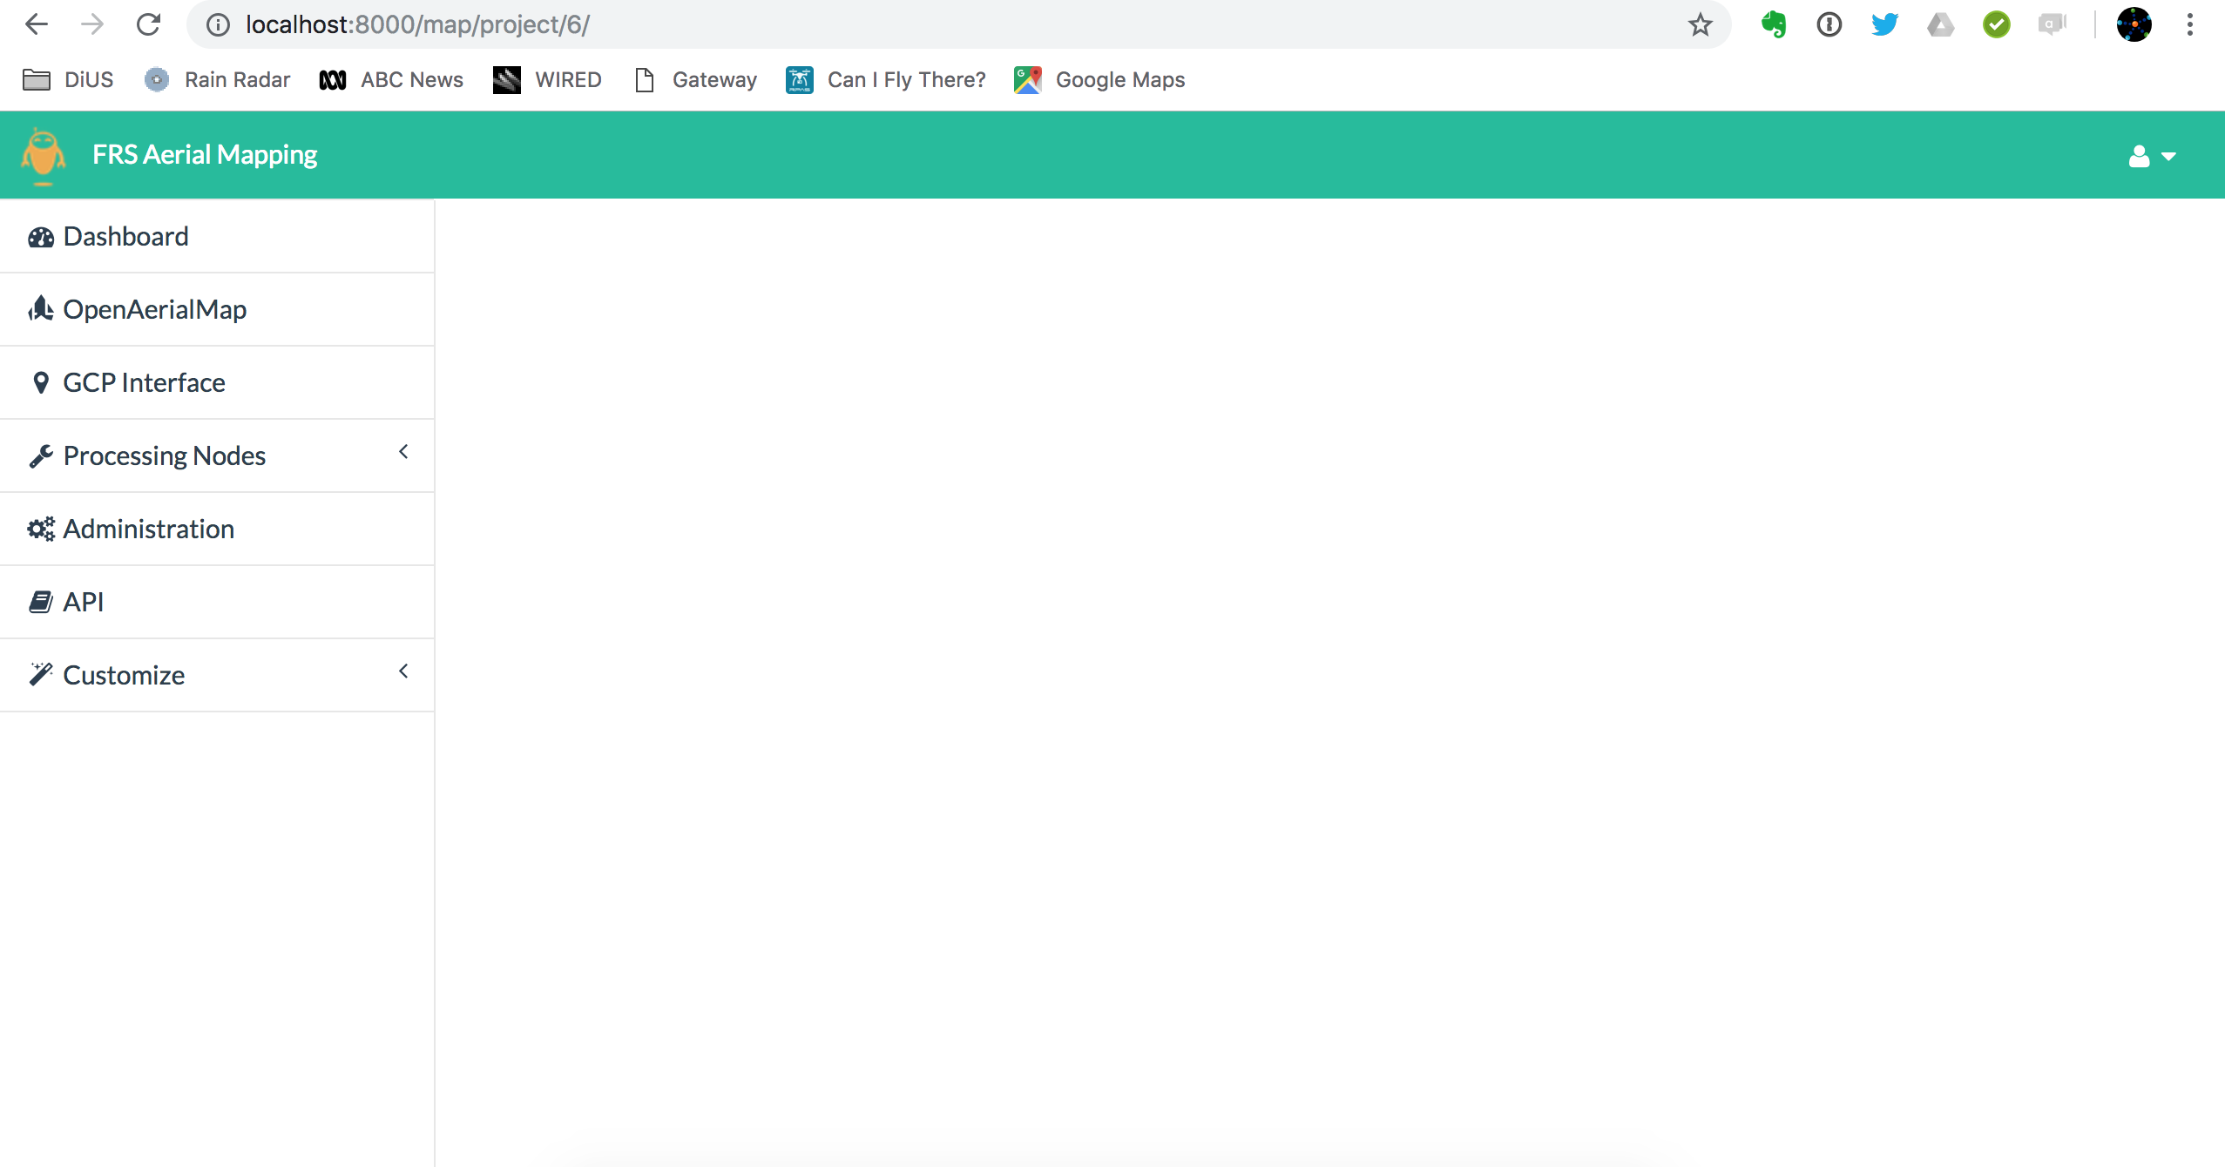Click the Administration gears icon
The image size is (2225, 1167).
[41, 528]
